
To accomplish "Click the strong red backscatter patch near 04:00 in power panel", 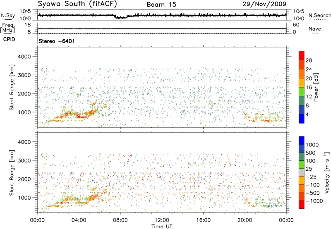I will click(x=81, y=117).
